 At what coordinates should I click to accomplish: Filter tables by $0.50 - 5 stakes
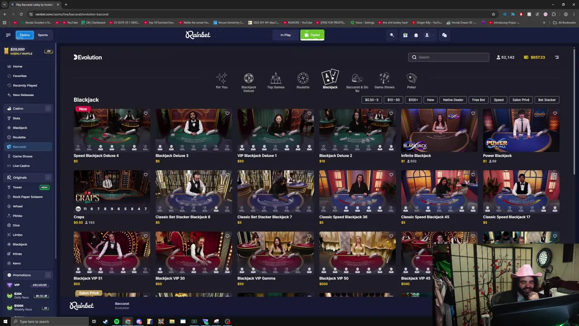(372, 100)
